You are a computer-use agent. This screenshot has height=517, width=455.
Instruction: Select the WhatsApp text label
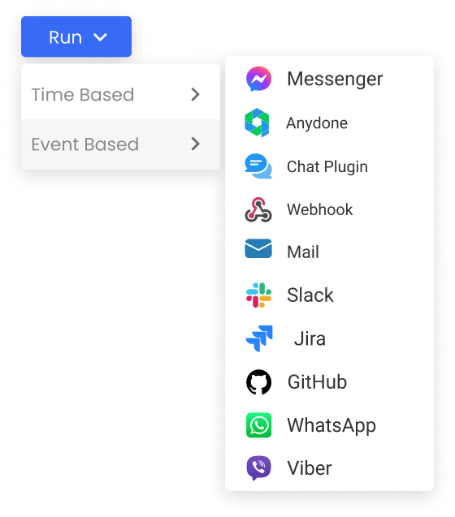[331, 425]
